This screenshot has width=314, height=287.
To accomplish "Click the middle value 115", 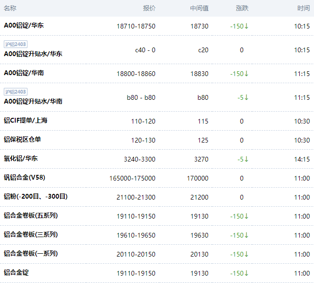I will click(203, 121).
